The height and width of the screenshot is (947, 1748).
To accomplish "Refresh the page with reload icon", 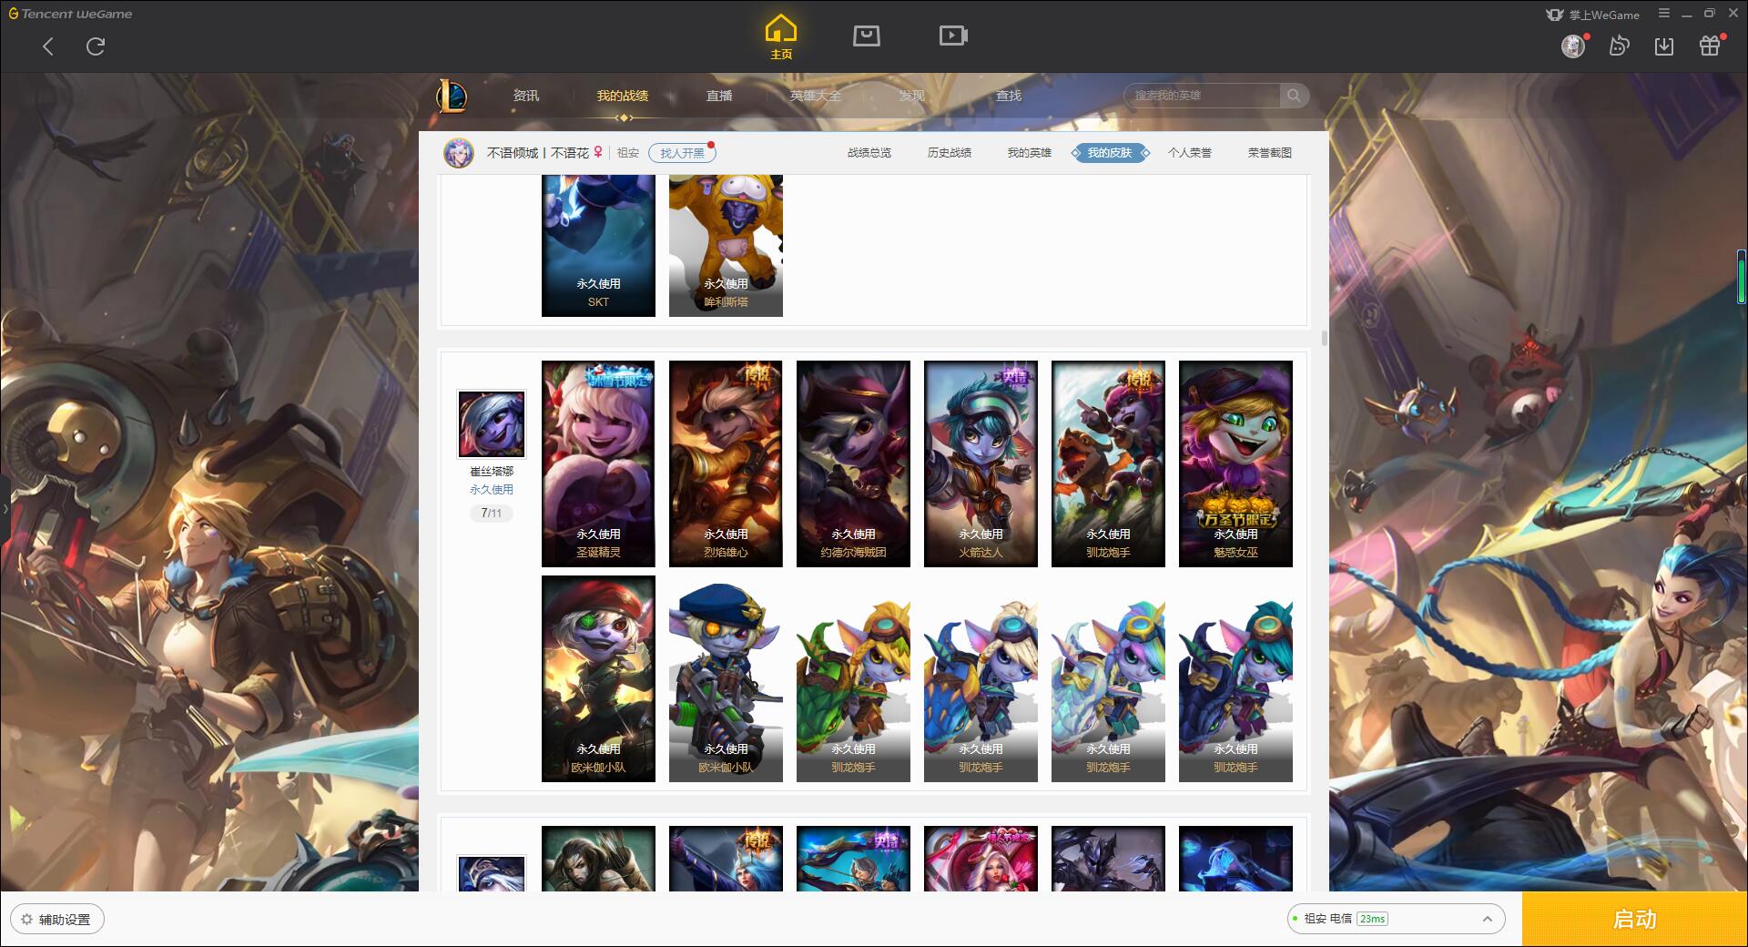I will tap(96, 46).
